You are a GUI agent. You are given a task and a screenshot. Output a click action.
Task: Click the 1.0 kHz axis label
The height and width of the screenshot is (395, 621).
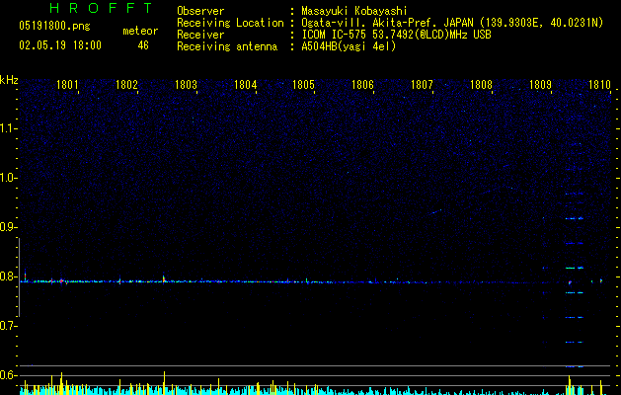click(x=8, y=178)
